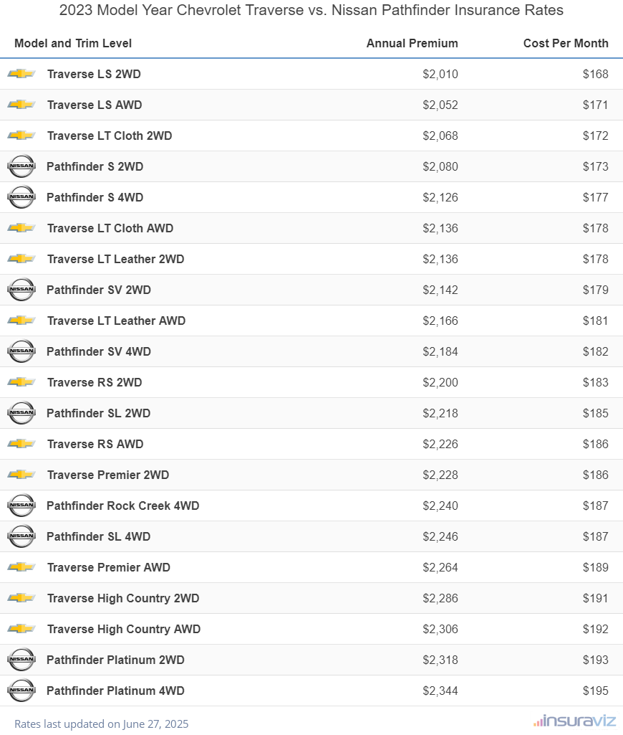Select the Traverse High Country 2WD trim name
This screenshot has width=623, height=735.
(x=123, y=598)
